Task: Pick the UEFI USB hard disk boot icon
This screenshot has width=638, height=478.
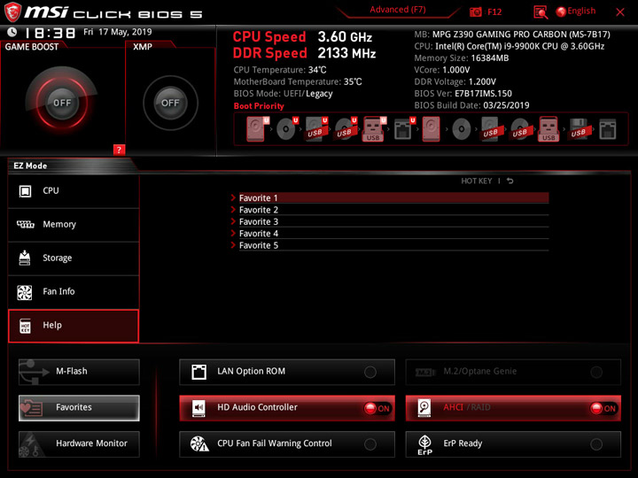Action: [316, 129]
